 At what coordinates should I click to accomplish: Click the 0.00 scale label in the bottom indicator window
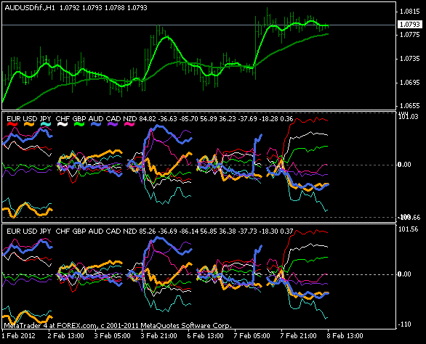click(405, 274)
